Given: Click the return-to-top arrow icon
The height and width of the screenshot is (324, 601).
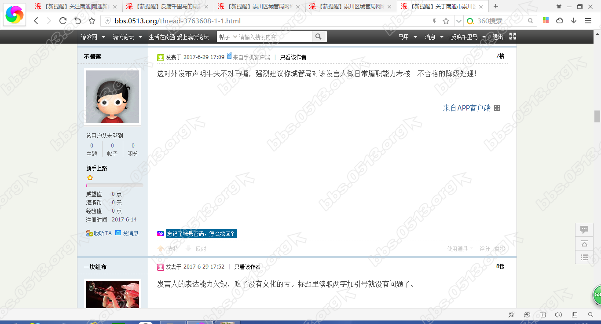Looking at the screenshot, I should tap(584, 243).
